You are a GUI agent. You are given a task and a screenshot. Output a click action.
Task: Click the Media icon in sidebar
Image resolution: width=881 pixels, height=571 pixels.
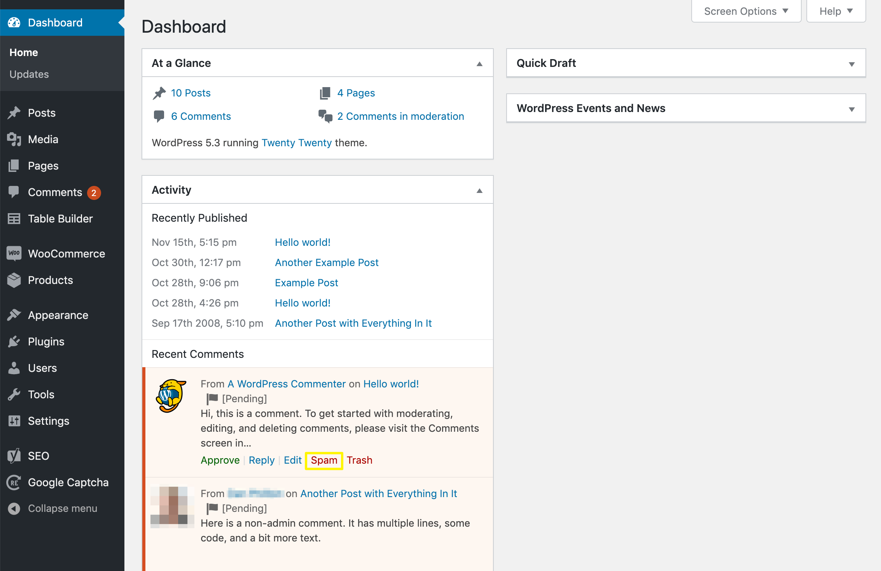coord(14,139)
